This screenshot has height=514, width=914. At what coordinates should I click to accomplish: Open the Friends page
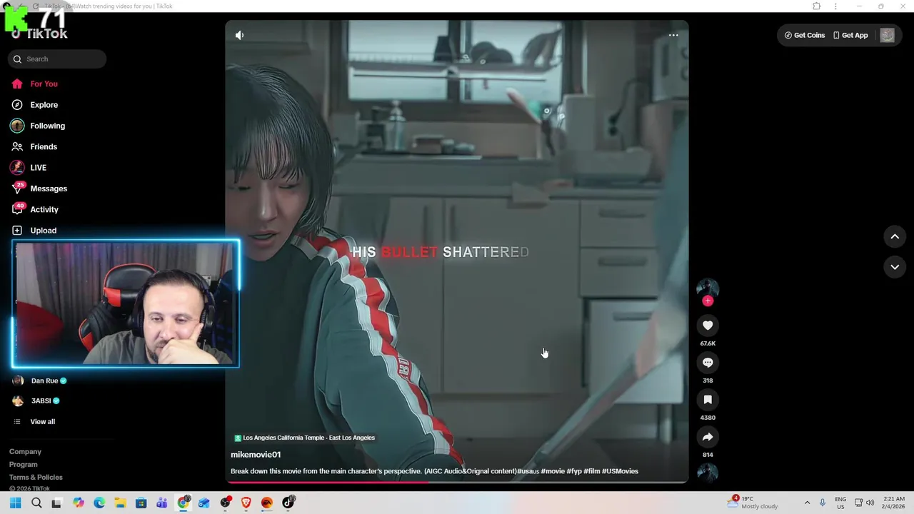34,147
